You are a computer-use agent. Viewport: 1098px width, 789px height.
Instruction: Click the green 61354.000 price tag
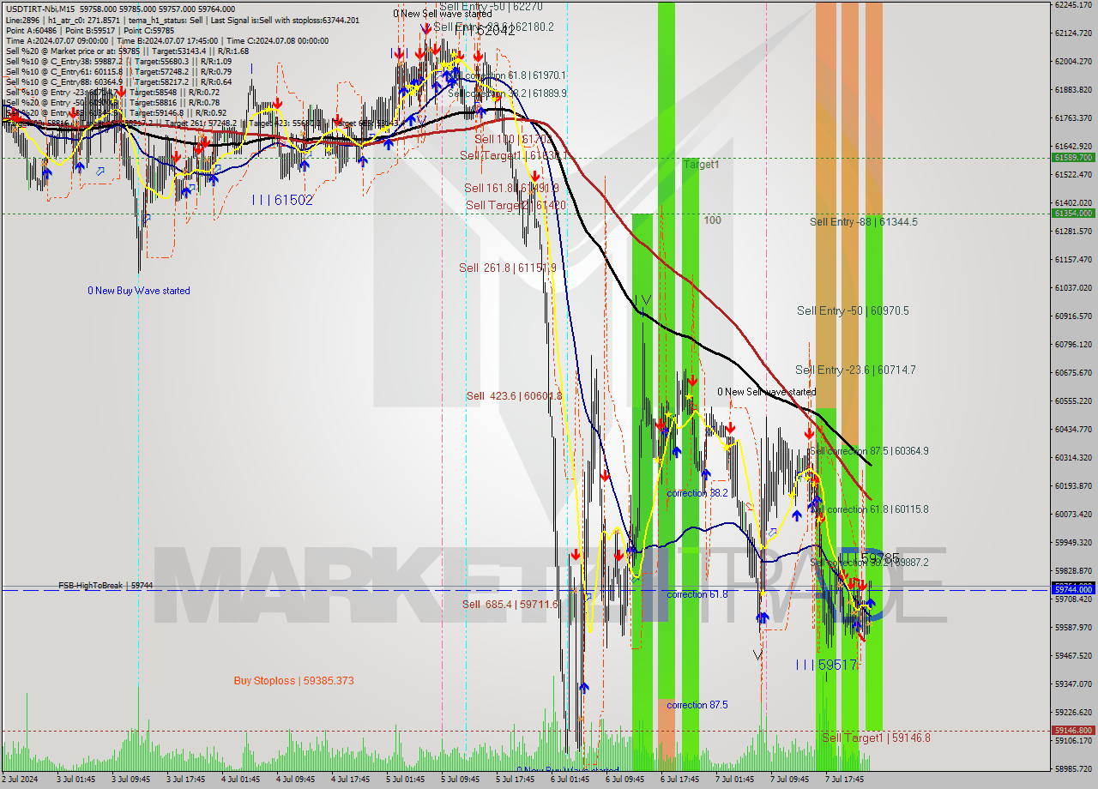click(x=1073, y=214)
